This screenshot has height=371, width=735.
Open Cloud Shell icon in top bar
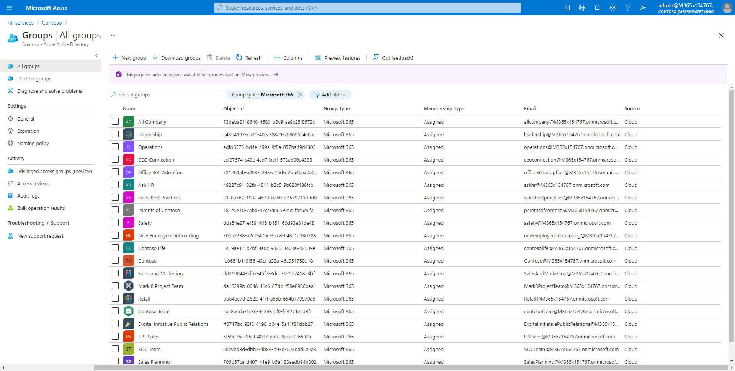pos(567,8)
